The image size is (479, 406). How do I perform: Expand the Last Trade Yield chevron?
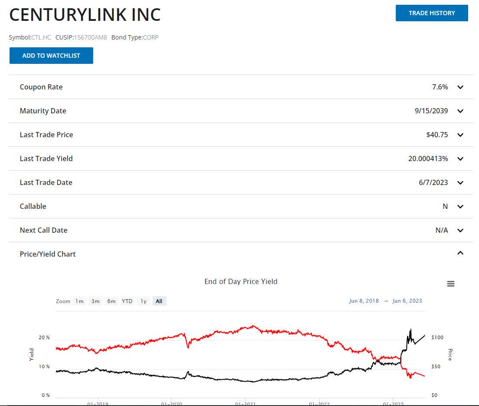(x=460, y=159)
